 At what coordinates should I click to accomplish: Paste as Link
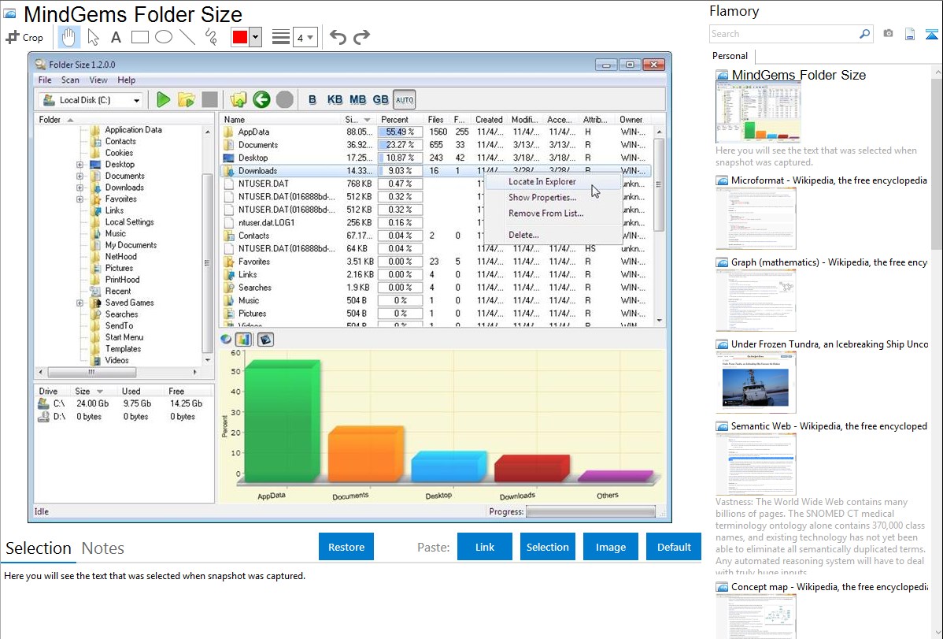tap(485, 547)
